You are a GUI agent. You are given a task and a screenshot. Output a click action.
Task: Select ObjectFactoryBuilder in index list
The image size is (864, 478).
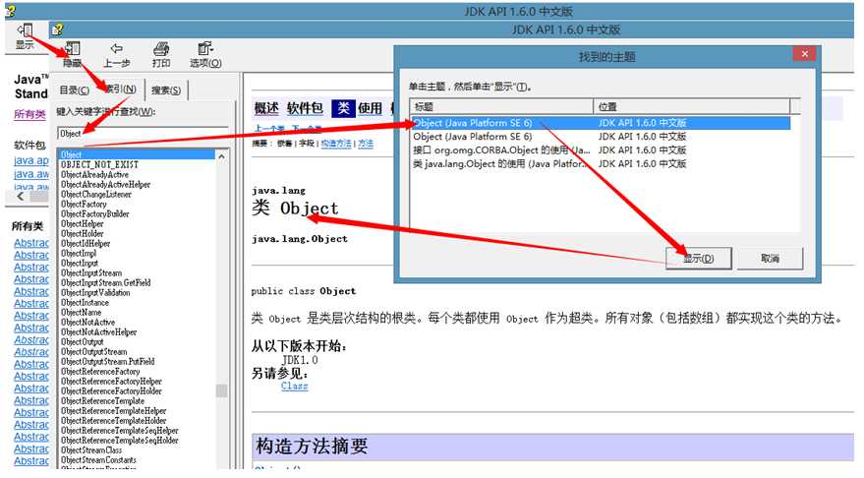(94, 213)
